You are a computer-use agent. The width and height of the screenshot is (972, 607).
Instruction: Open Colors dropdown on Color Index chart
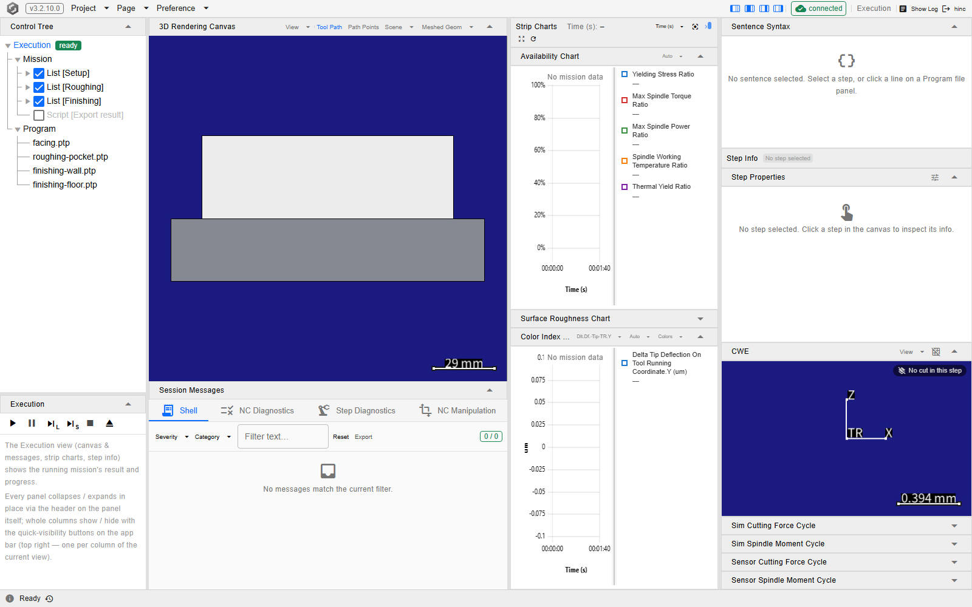coord(670,337)
